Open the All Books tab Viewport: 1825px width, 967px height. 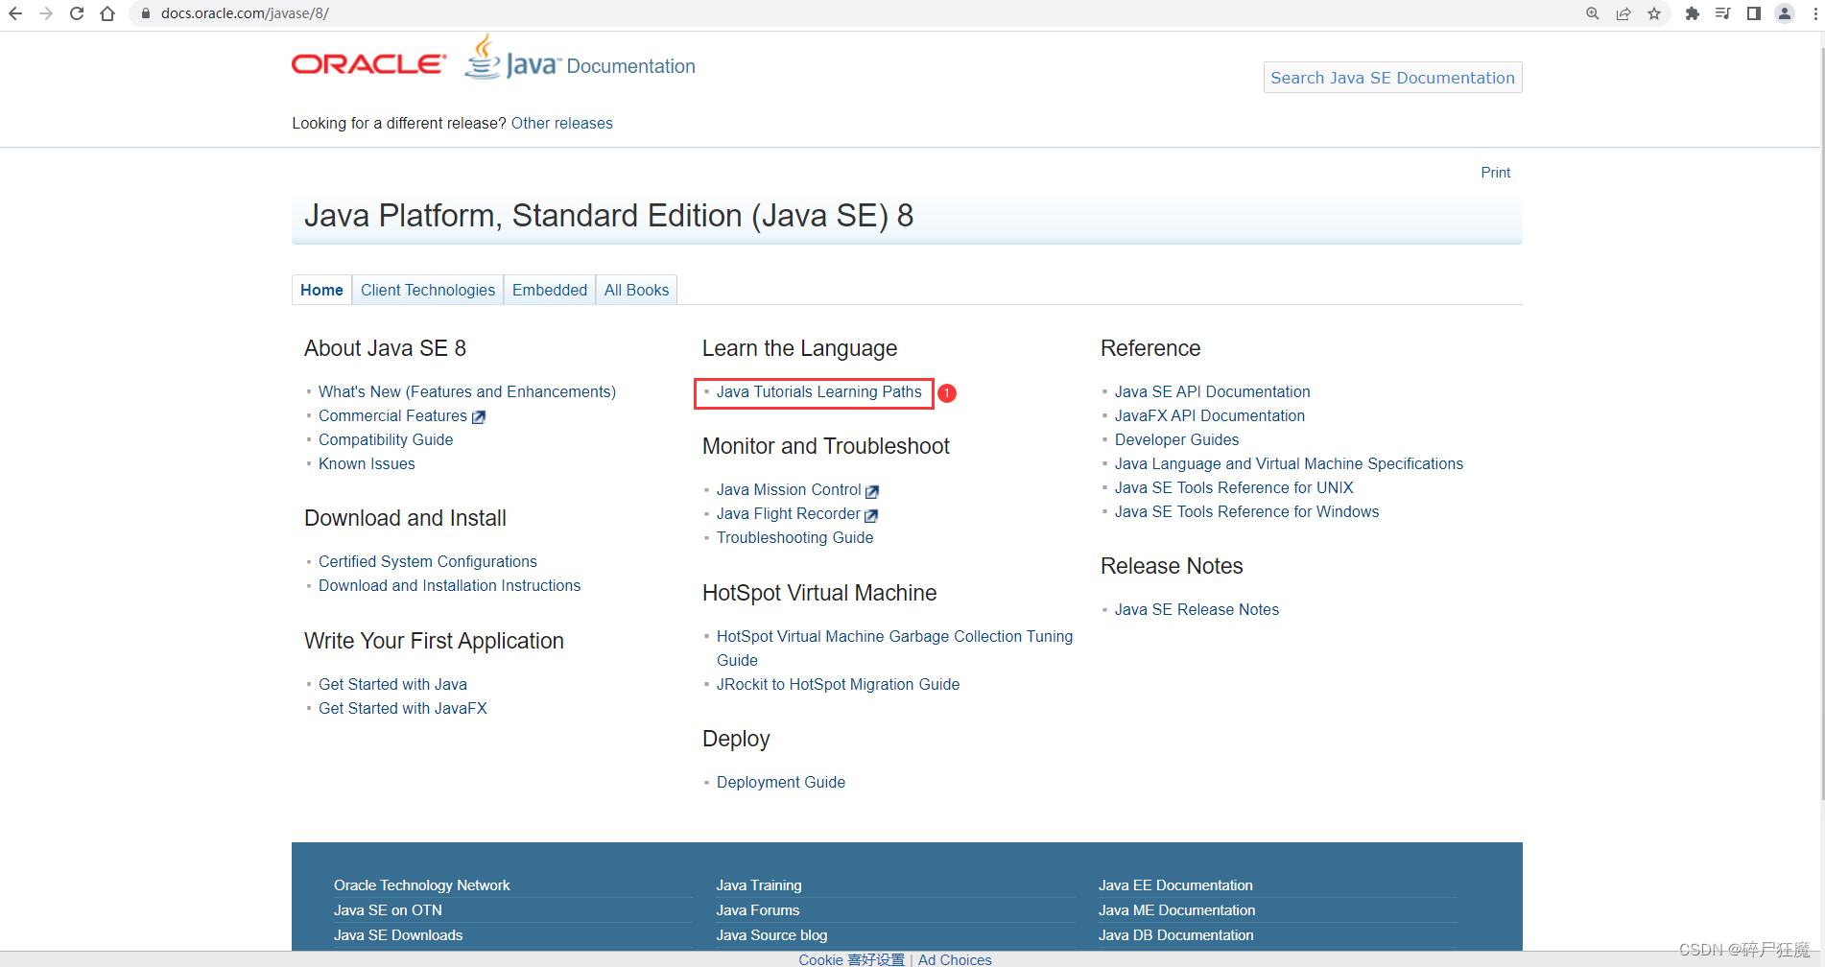click(636, 290)
